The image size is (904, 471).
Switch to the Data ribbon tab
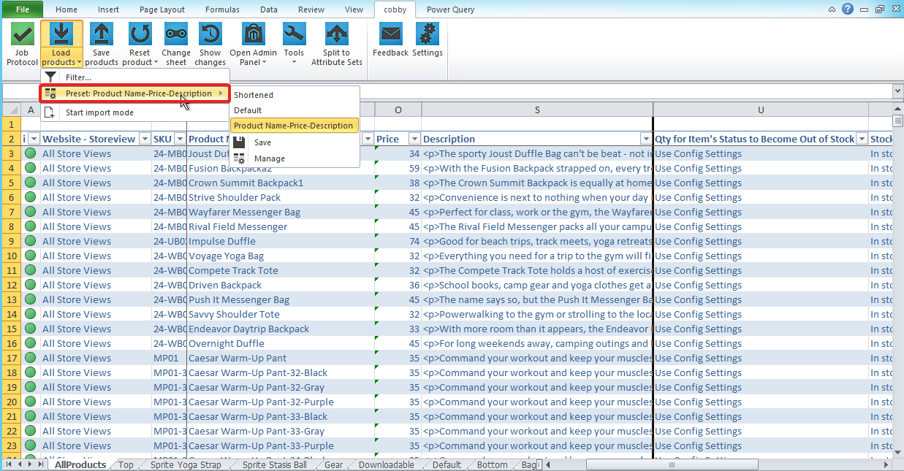tap(269, 9)
